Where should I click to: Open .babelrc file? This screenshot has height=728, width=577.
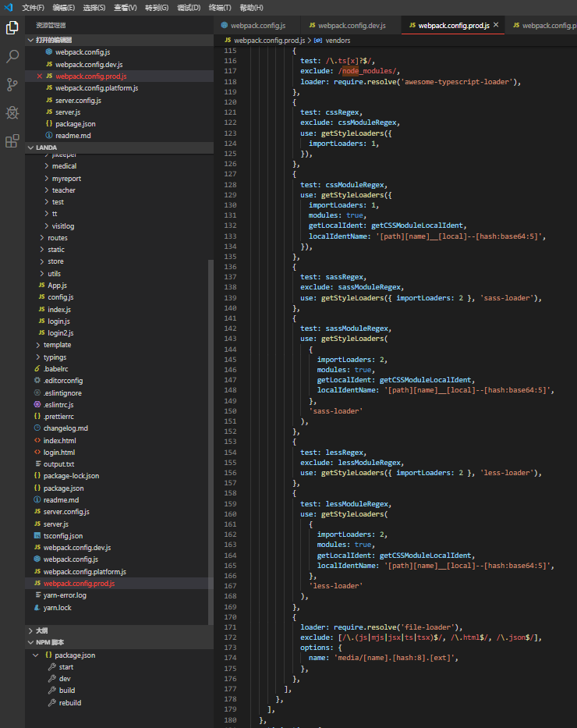tap(55, 368)
